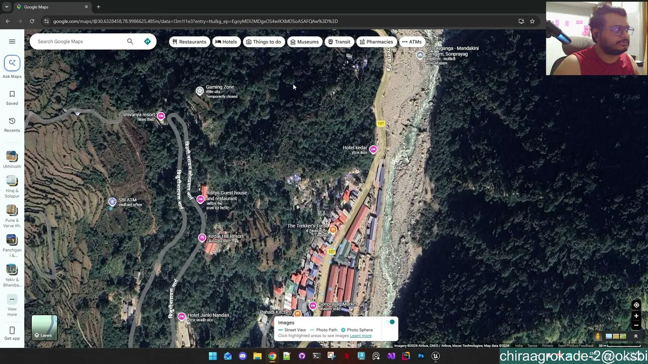
Task: Filter map by Museums
Action: coord(304,42)
